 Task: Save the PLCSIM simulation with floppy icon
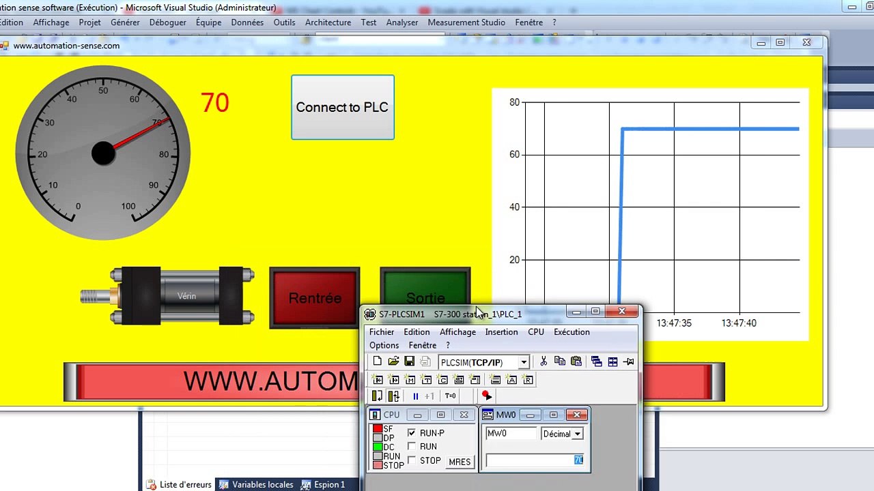(x=409, y=361)
